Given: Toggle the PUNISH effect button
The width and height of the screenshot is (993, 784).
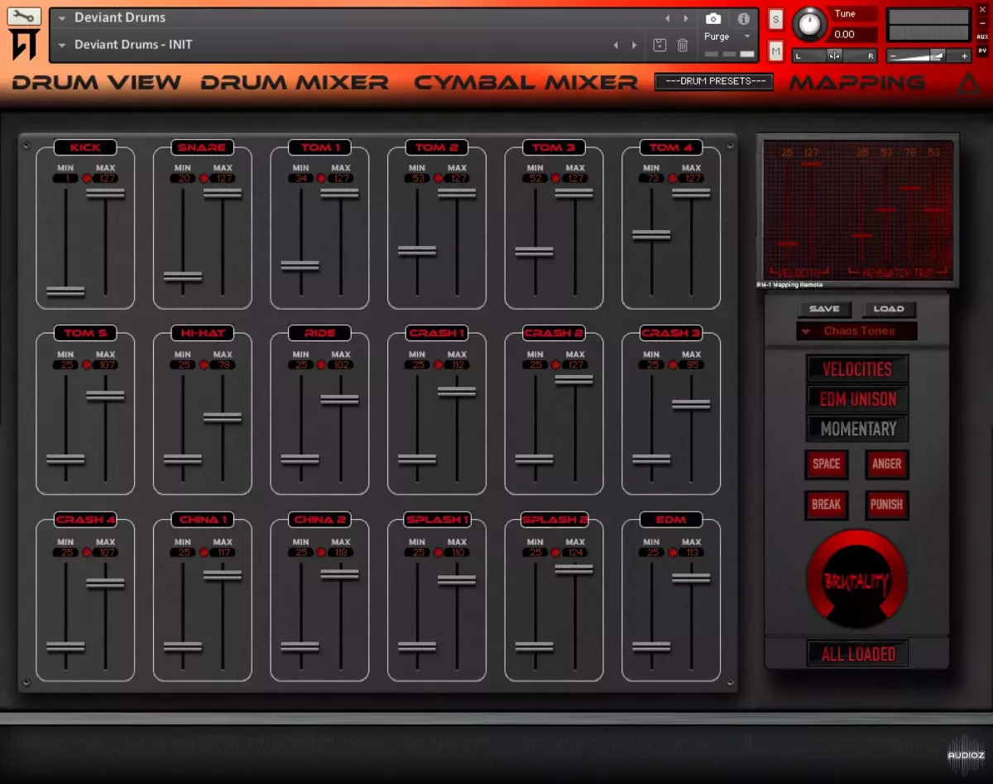Looking at the screenshot, I should [886, 505].
